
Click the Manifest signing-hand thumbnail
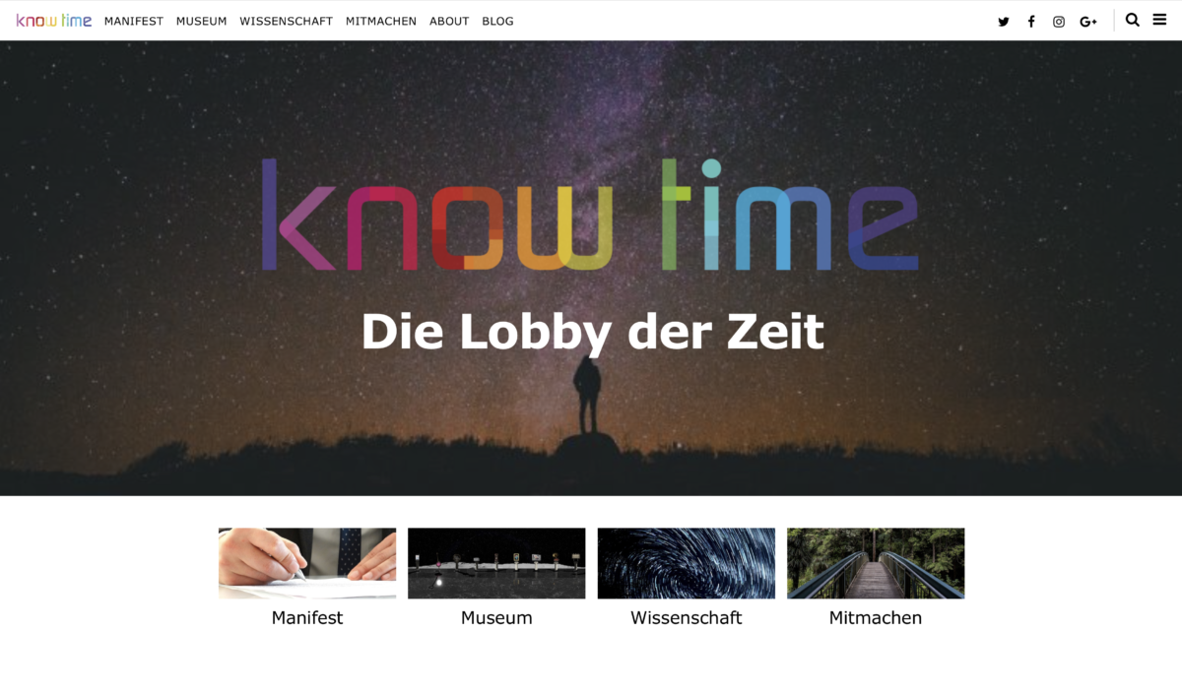coord(307,563)
